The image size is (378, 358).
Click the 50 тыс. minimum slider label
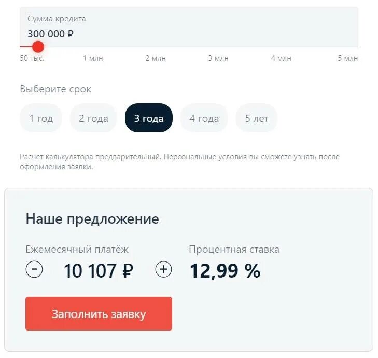point(32,58)
